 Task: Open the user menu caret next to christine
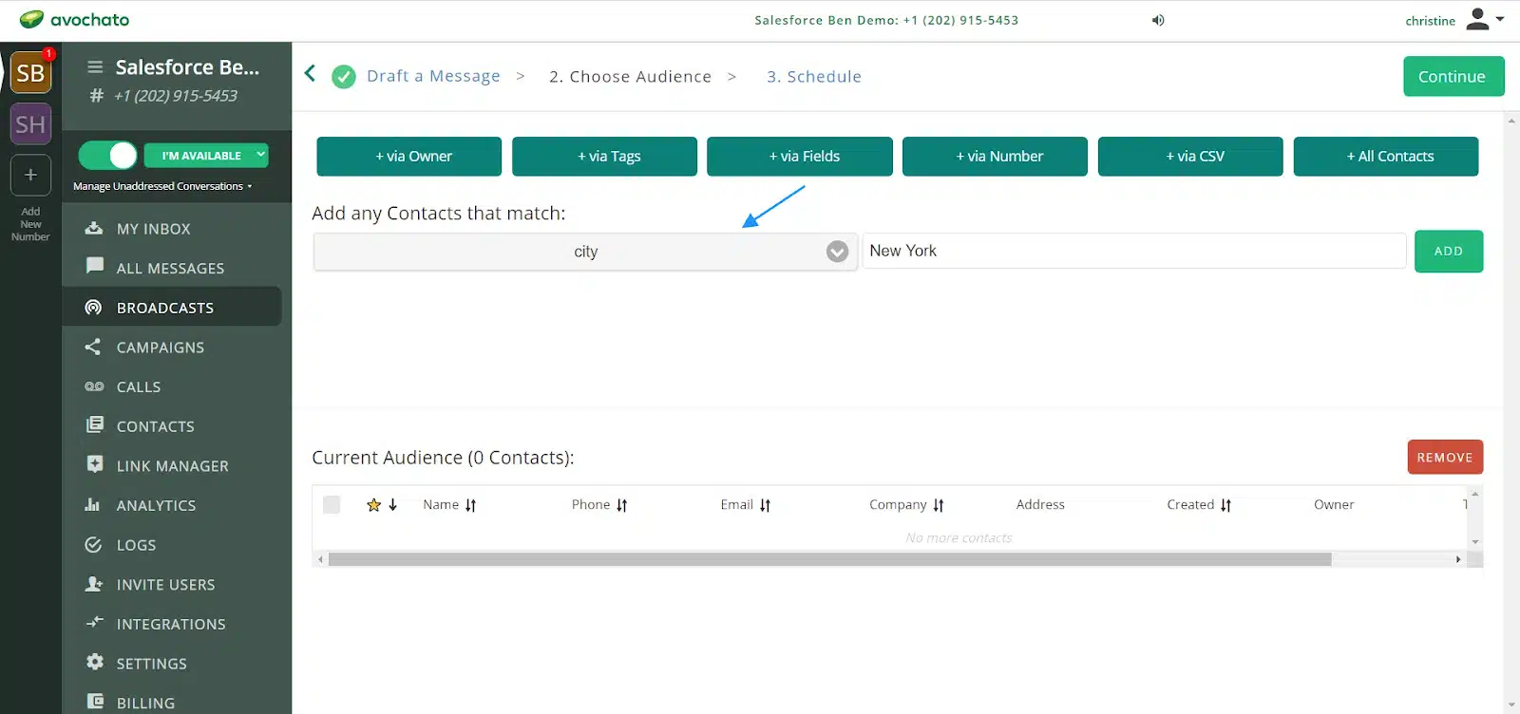point(1500,18)
